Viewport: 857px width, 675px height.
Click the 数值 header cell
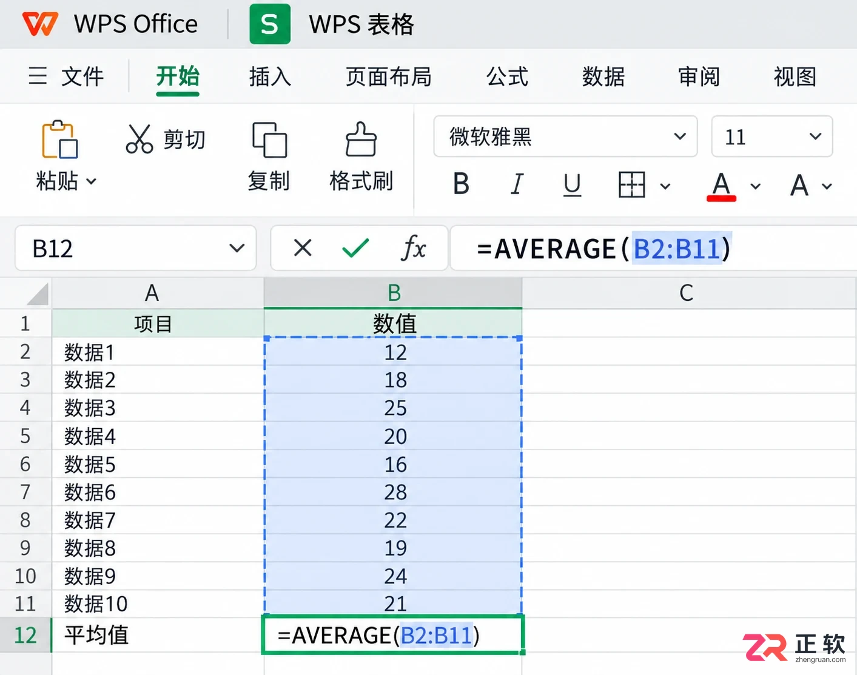tap(393, 323)
